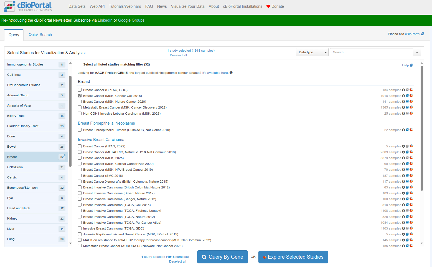The height and width of the screenshot is (267, 432).
Task: Click the heart icon next to Donate
Action: tap(268, 6)
